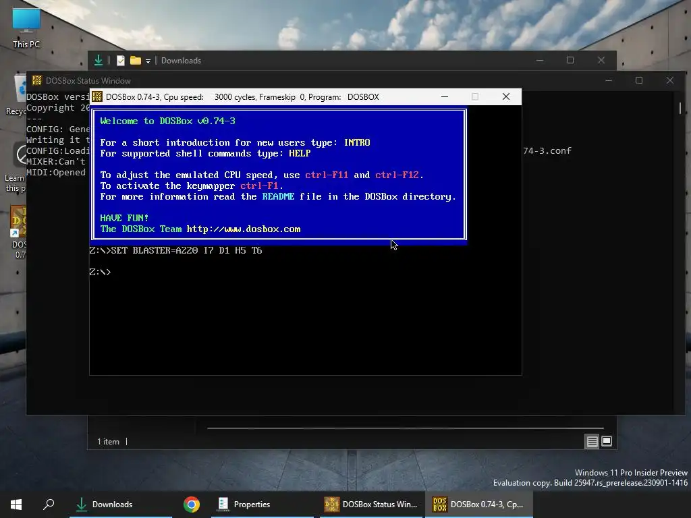Close the DOSBox Status Window
The height and width of the screenshot is (518, 691).
[x=670, y=80]
